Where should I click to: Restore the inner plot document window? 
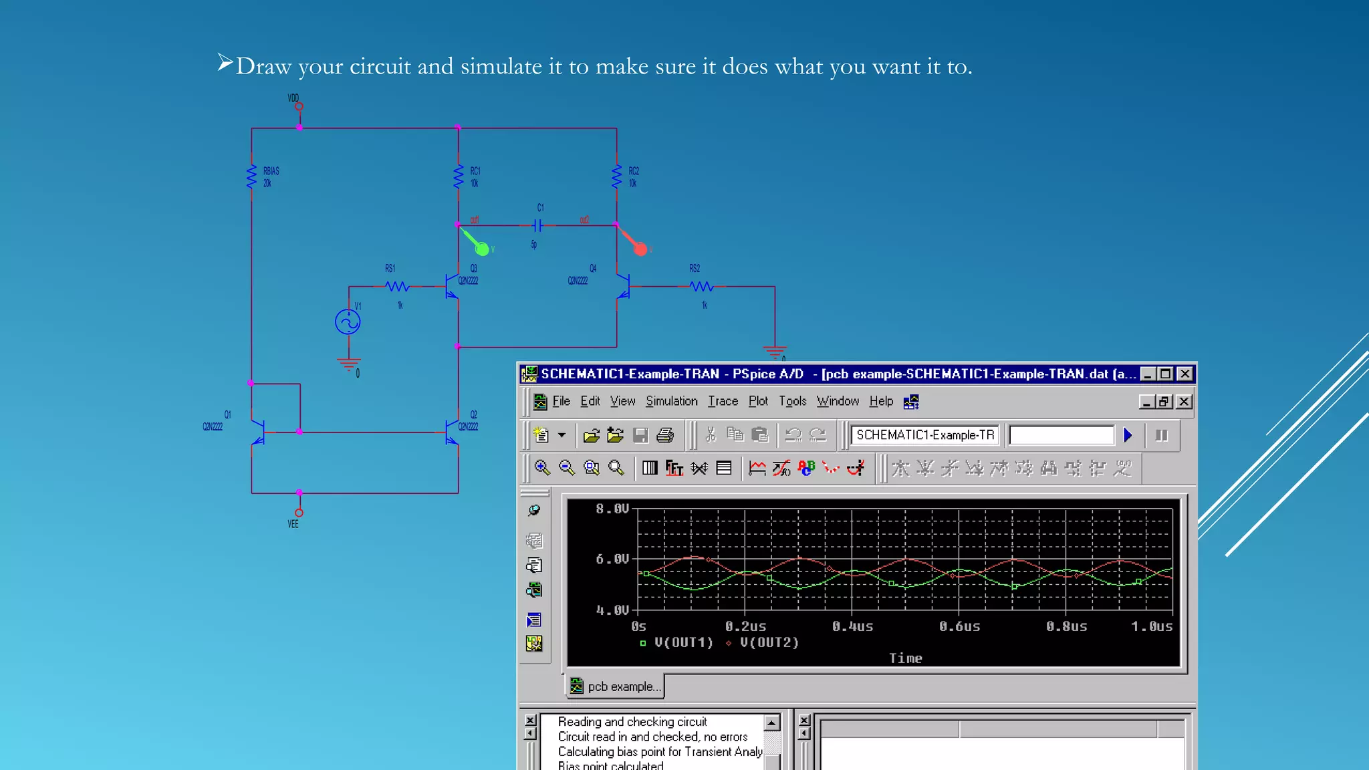(x=1164, y=402)
